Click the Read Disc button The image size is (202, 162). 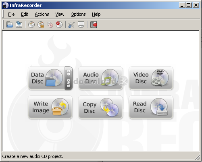(x=151, y=107)
